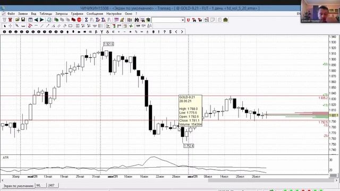Click the ATR indicator label
This screenshot has height=191, width=340.
pyautogui.click(x=6, y=158)
